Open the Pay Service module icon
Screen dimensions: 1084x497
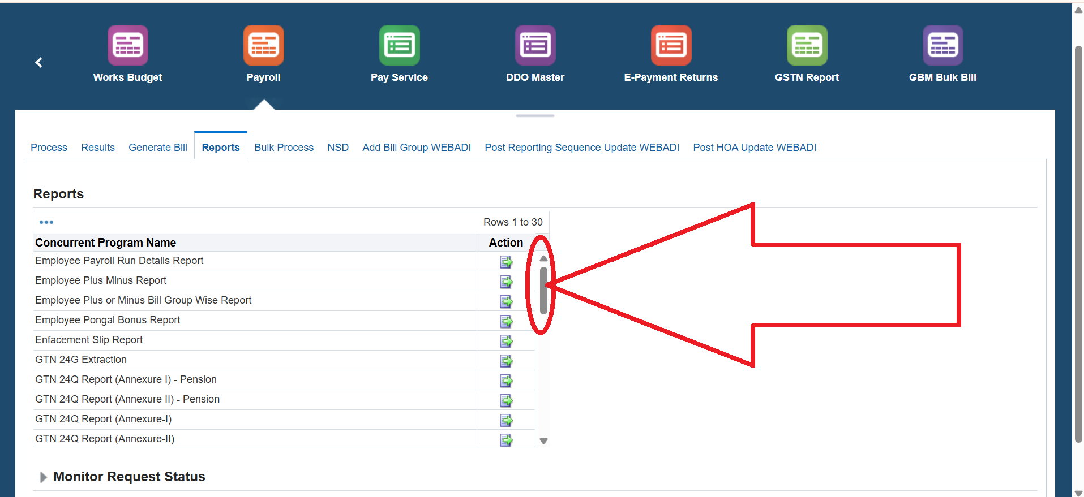pyautogui.click(x=400, y=45)
